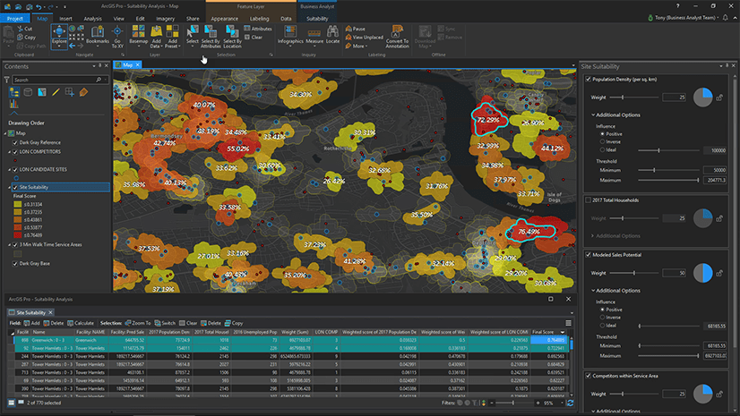740x416 pixels.
Task: Collapse Modeled Sales Potential Additional Options
Action: pyautogui.click(x=593, y=290)
